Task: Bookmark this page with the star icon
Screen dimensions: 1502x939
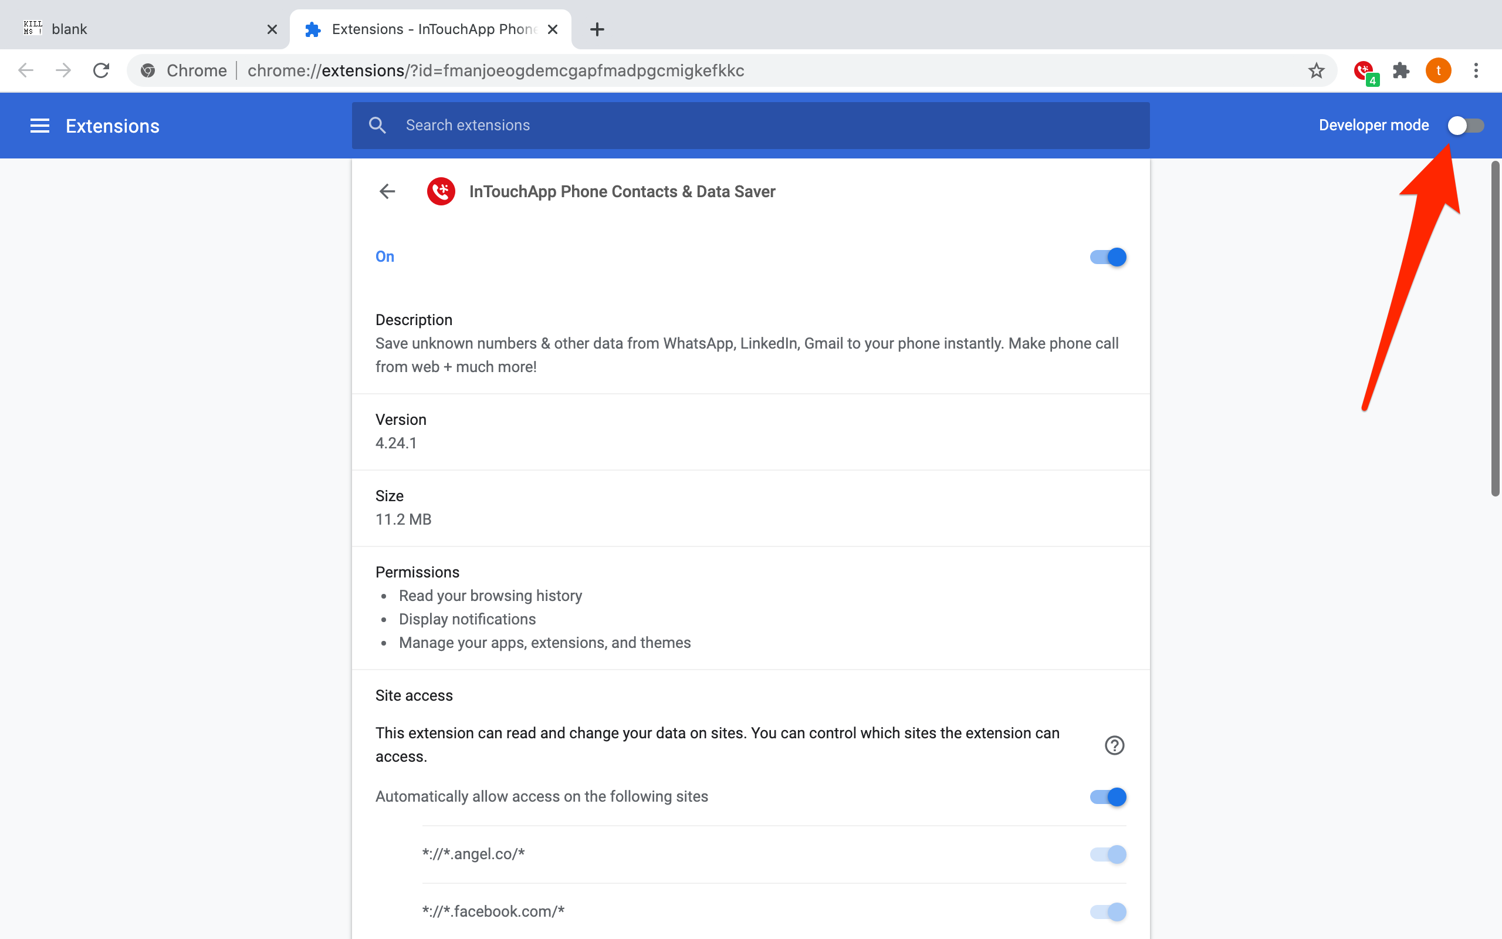Action: click(x=1316, y=71)
